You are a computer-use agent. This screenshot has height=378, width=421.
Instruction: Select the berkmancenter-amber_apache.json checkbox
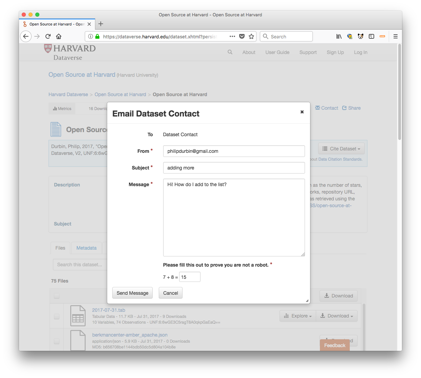[57, 341]
